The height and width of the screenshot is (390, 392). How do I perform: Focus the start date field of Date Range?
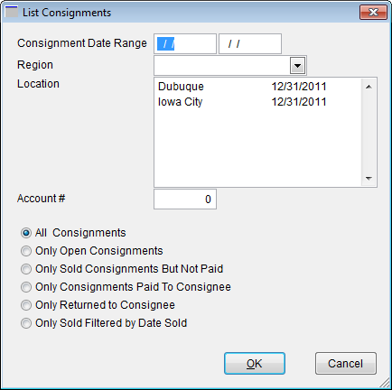click(185, 44)
